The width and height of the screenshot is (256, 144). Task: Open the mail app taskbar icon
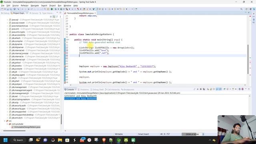click(82, 140)
